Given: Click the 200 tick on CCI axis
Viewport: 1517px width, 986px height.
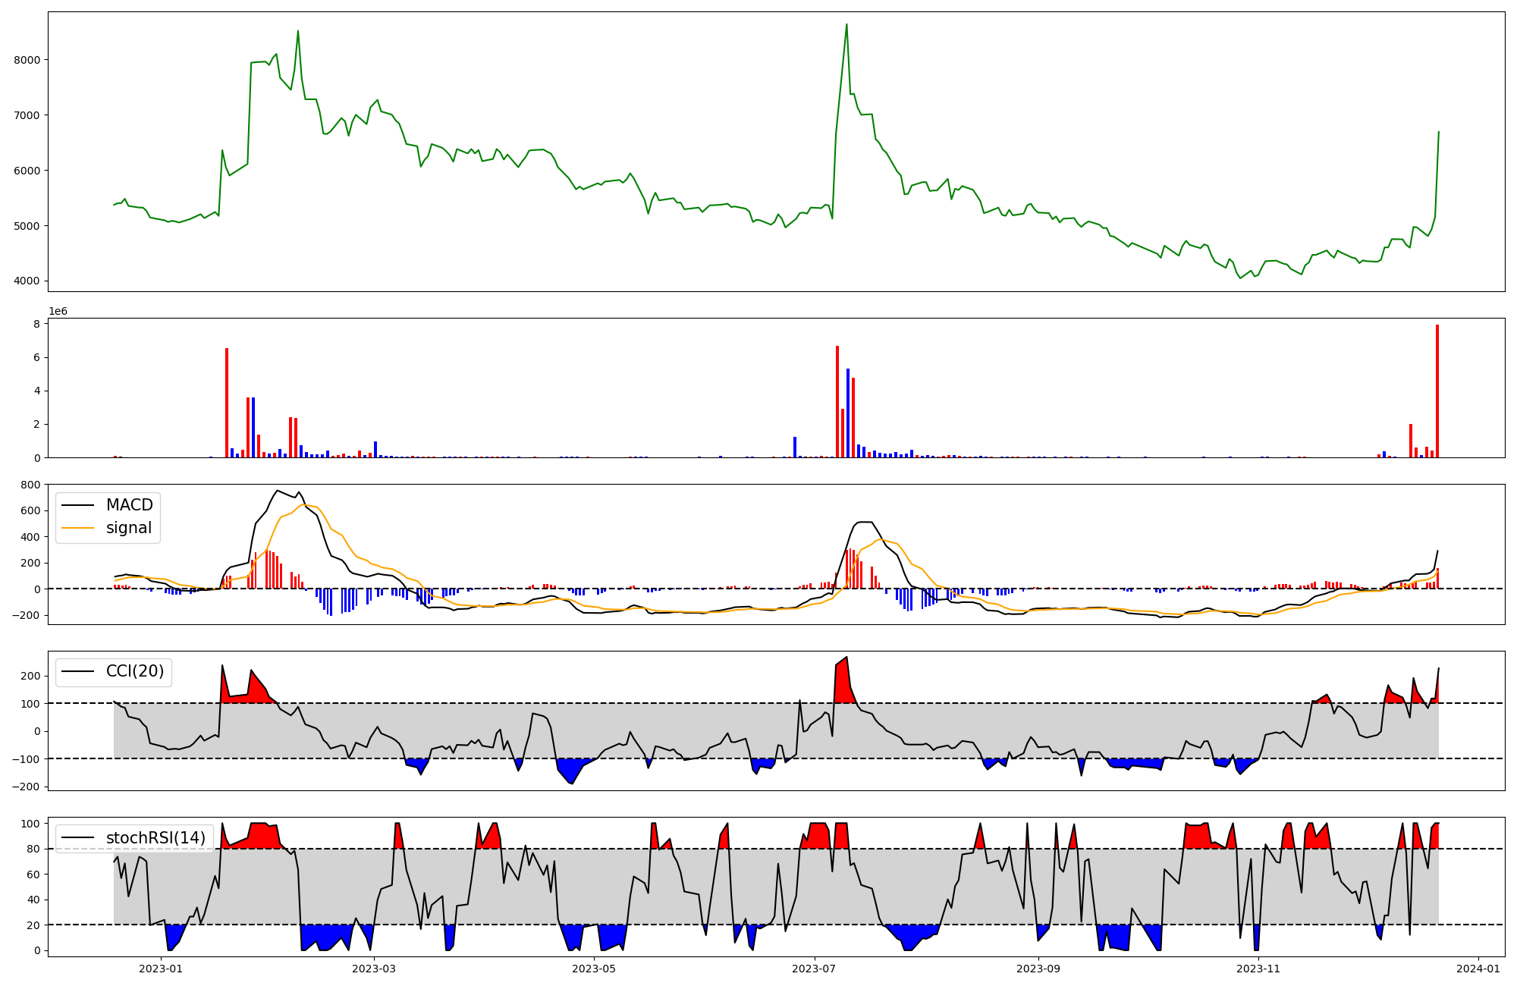Looking at the screenshot, I should point(30,676).
